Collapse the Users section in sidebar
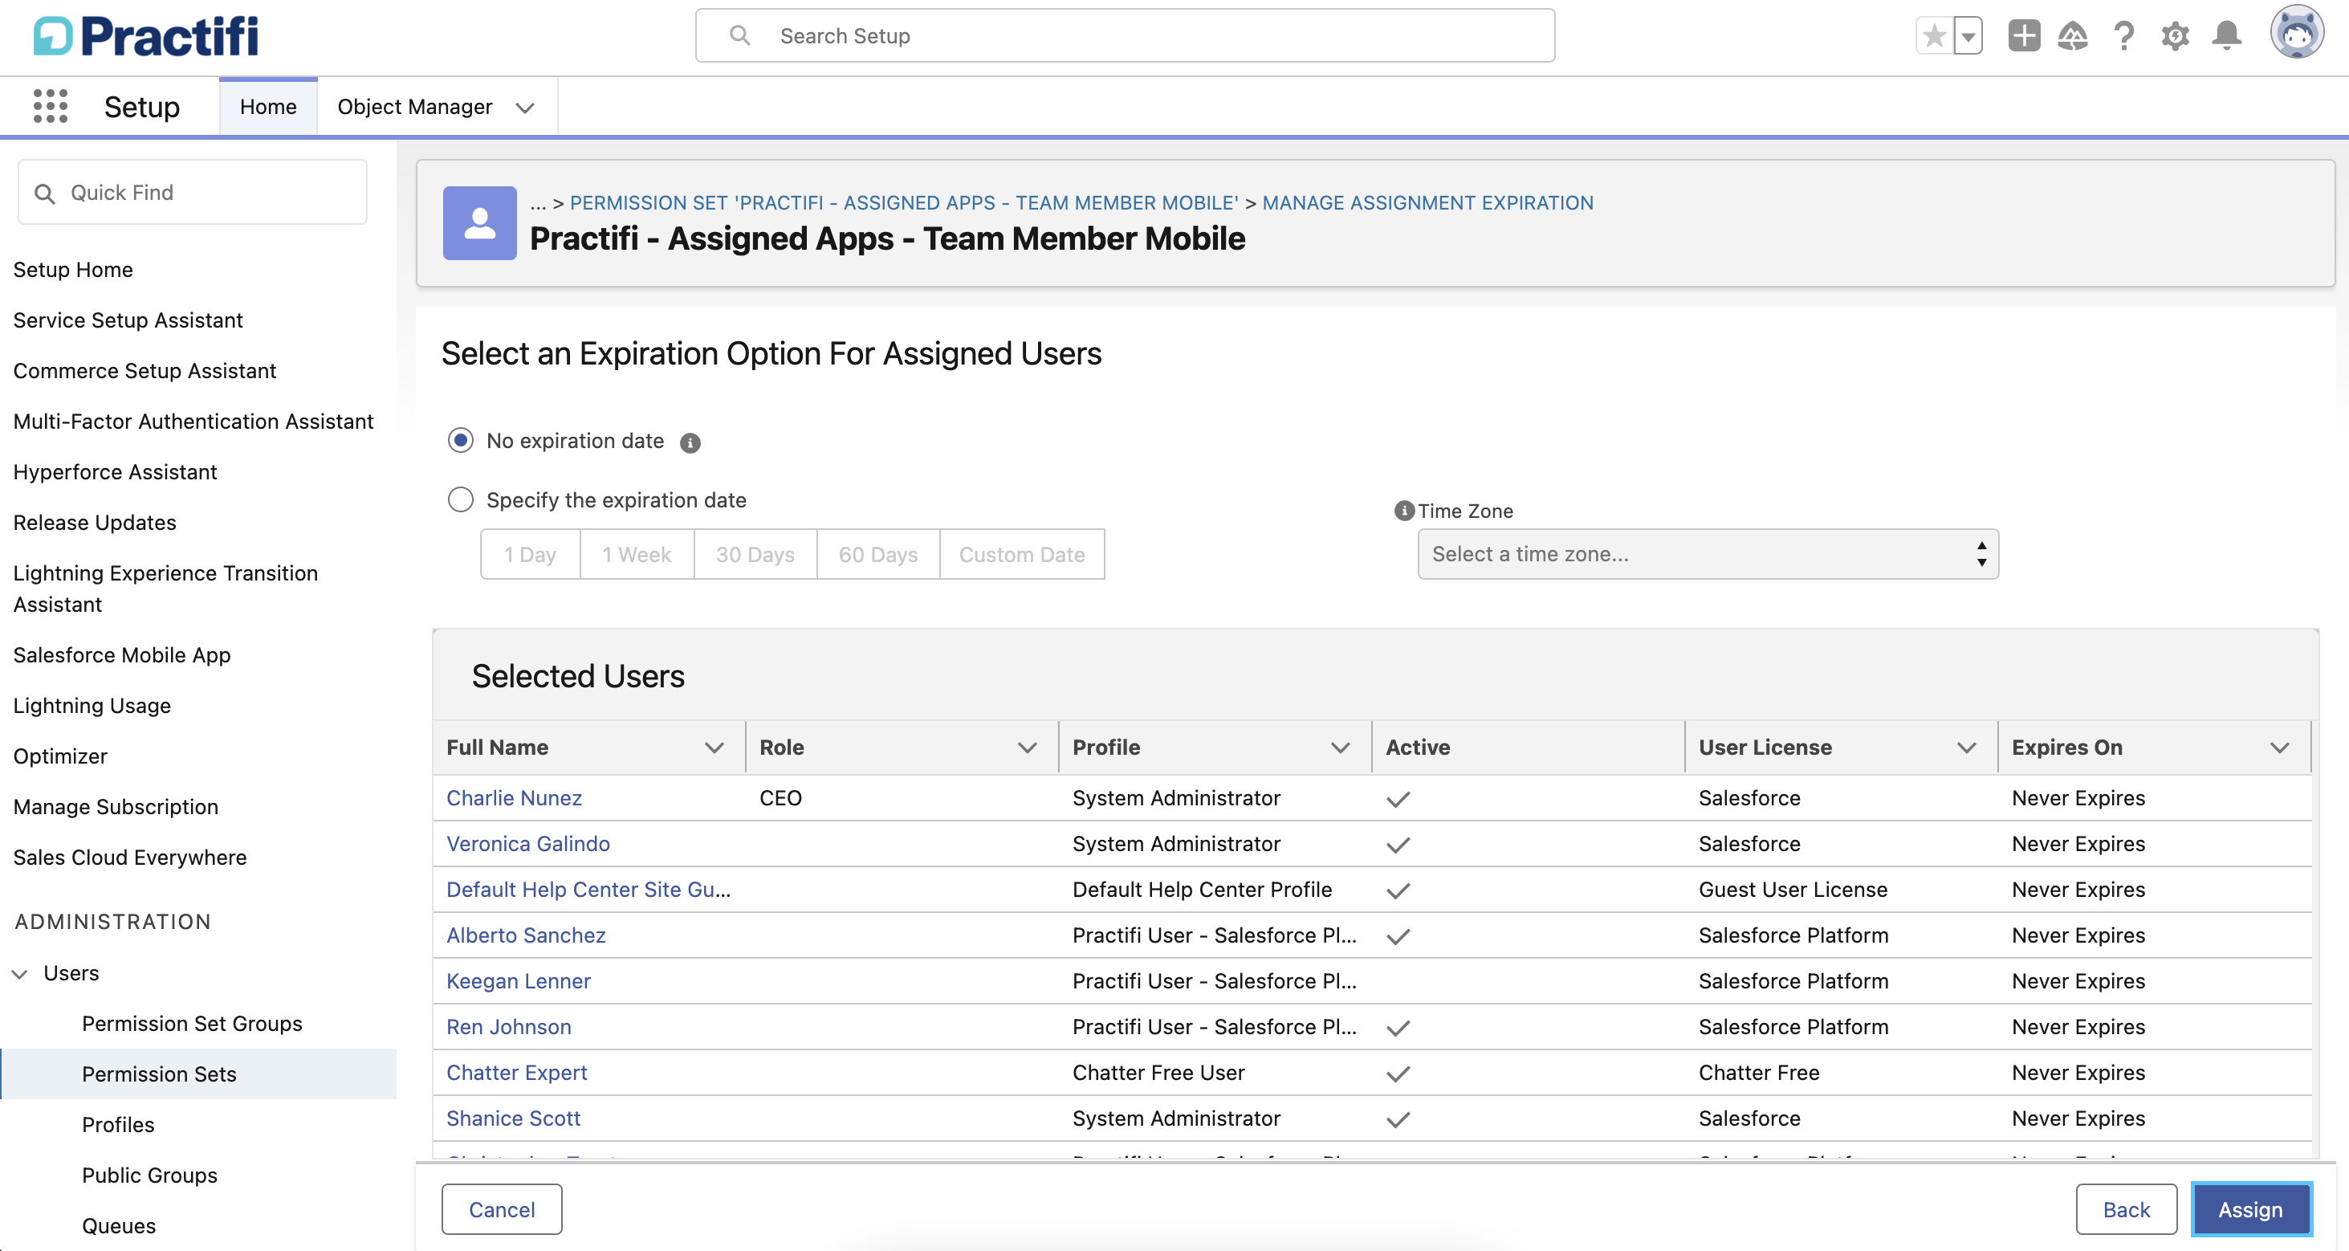 (x=19, y=974)
